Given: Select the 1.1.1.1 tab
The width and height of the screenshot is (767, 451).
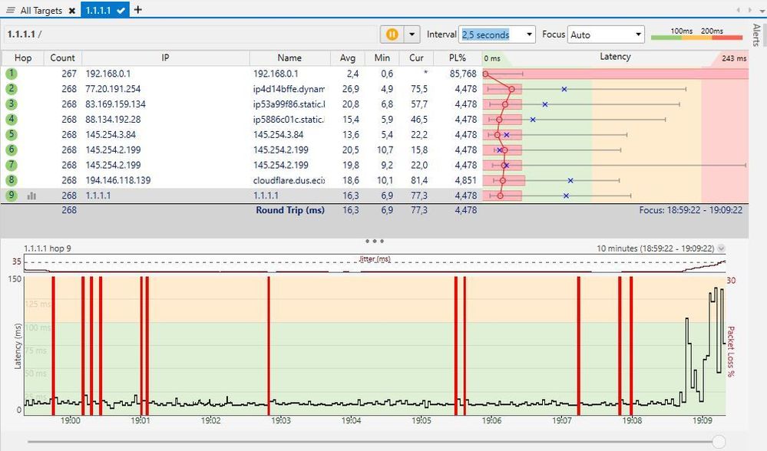Looking at the screenshot, I should coord(98,10).
